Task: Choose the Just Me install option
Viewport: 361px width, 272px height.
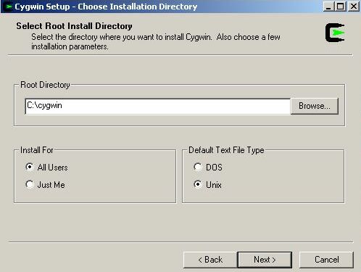Action: [x=45, y=184]
